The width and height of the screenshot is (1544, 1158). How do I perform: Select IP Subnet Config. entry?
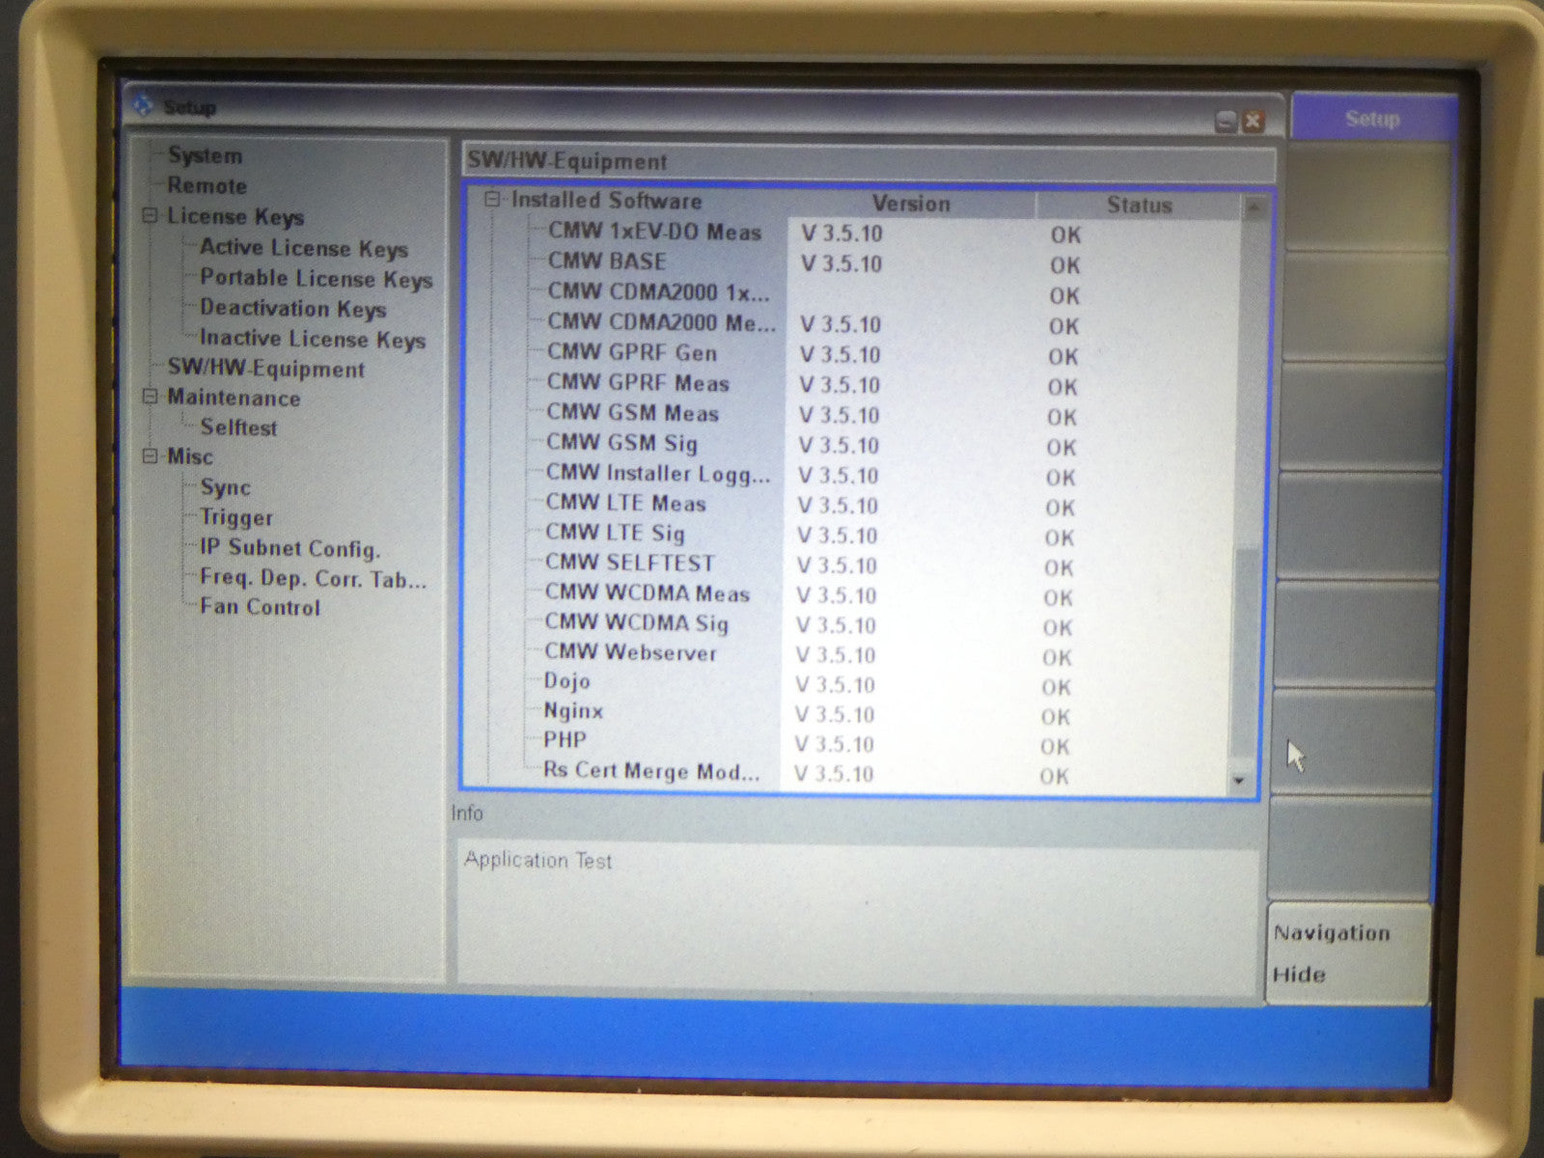[x=289, y=548]
